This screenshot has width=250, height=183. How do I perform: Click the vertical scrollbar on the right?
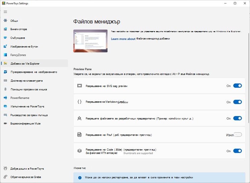pos(249,78)
